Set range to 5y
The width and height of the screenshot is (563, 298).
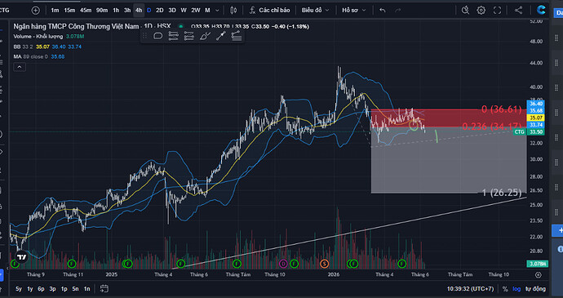[19, 289]
